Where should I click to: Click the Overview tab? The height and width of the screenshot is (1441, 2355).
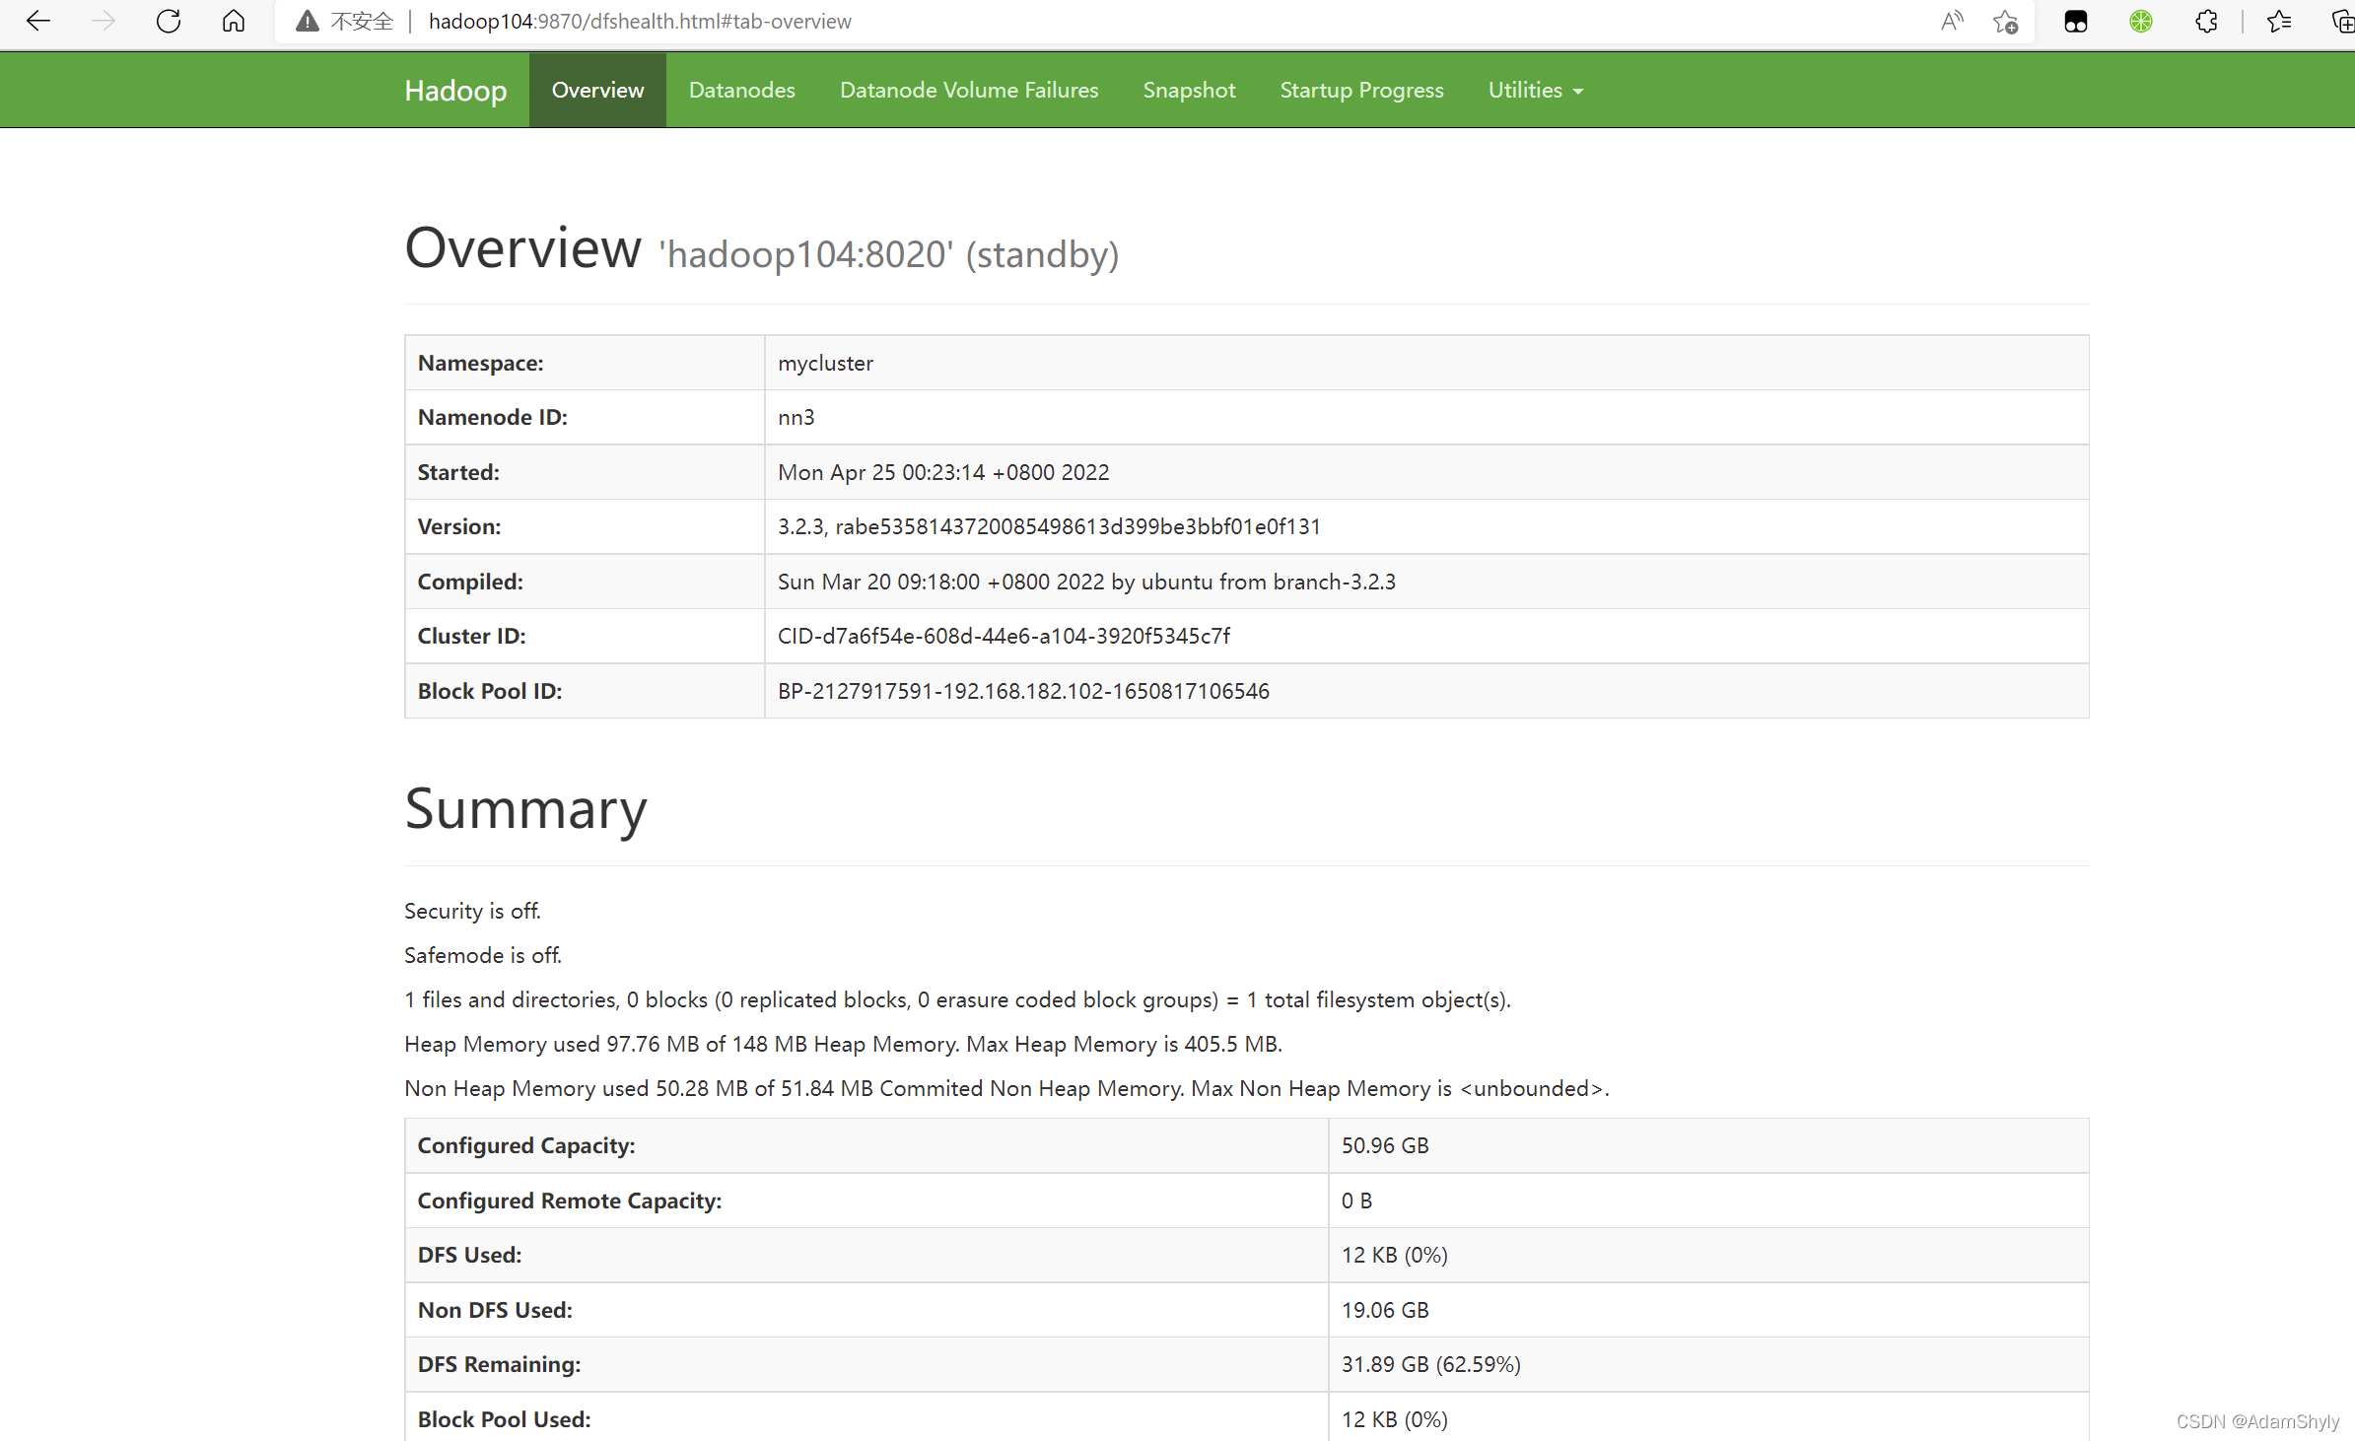tap(597, 90)
